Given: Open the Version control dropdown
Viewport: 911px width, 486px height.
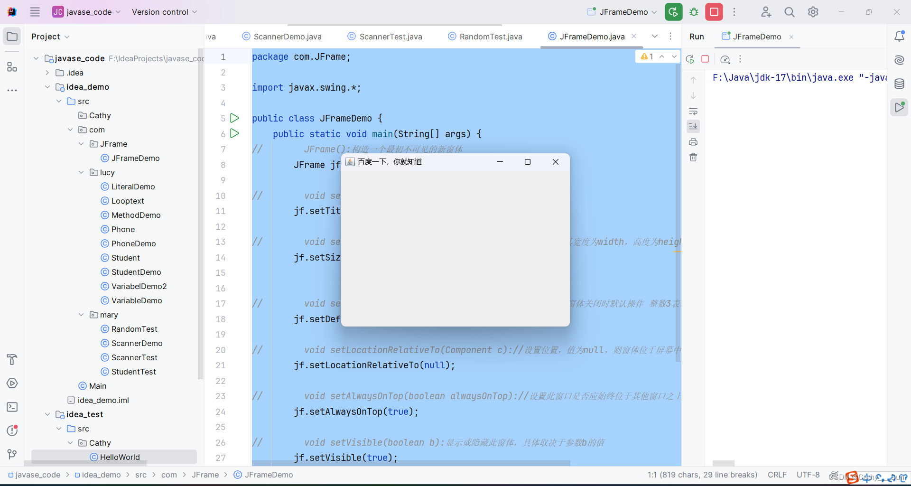Looking at the screenshot, I should click(x=164, y=12).
